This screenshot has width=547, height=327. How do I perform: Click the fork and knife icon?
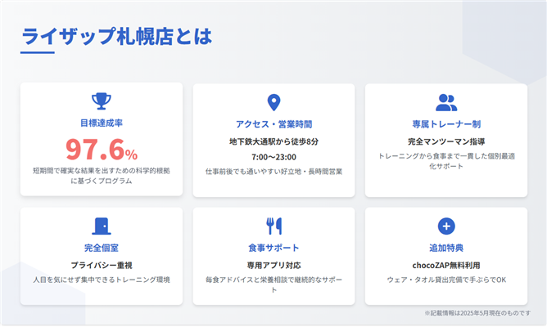[x=273, y=226]
